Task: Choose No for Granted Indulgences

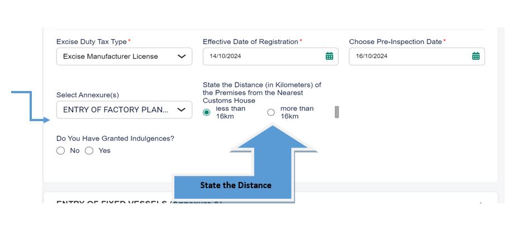Action: tap(60, 151)
